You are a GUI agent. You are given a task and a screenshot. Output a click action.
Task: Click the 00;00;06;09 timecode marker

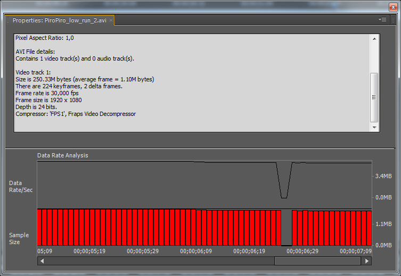(x=196, y=251)
